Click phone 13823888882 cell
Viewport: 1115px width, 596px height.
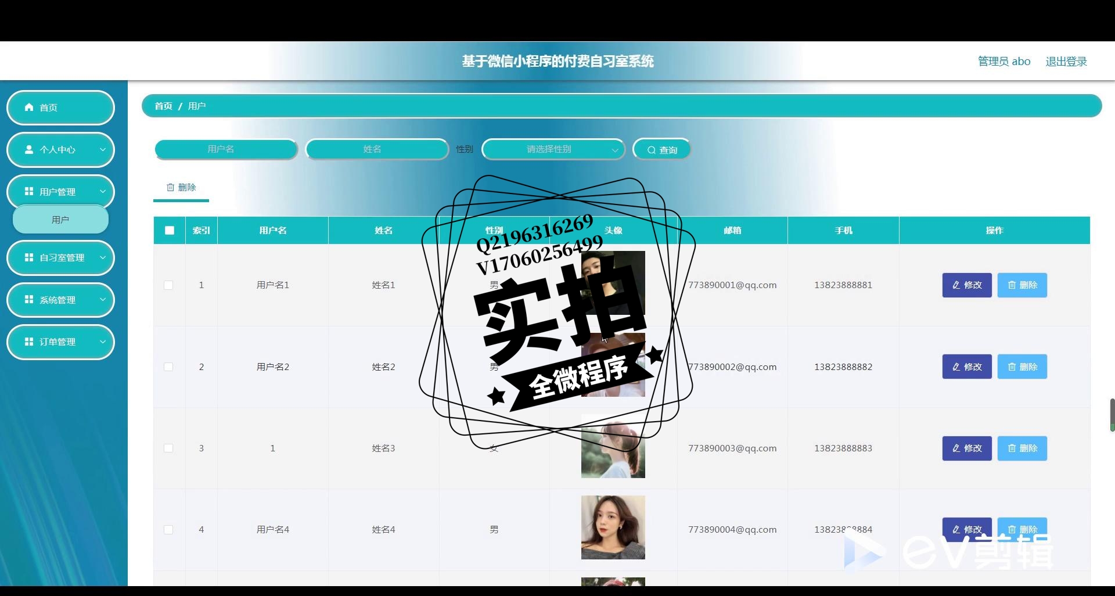(843, 367)
